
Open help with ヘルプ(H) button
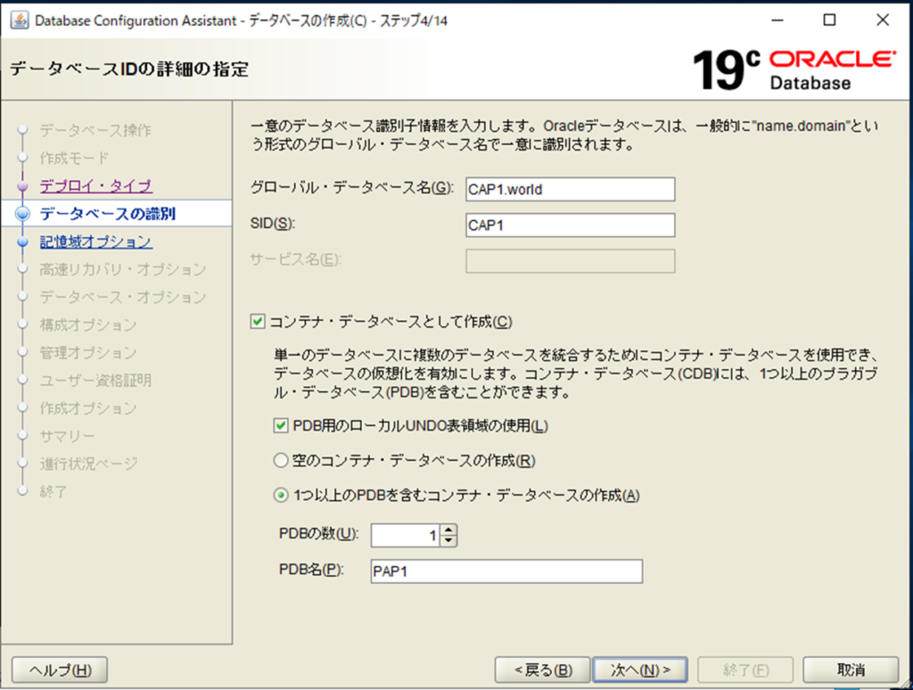(60, 669)
